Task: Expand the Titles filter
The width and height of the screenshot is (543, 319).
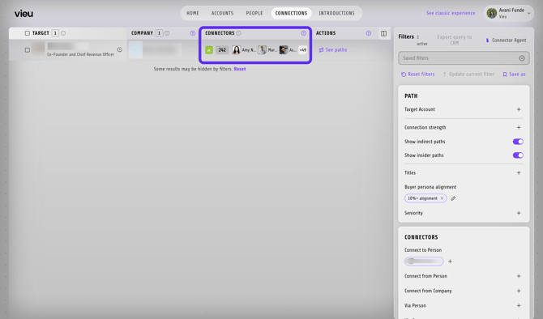Action: (519, 172)
